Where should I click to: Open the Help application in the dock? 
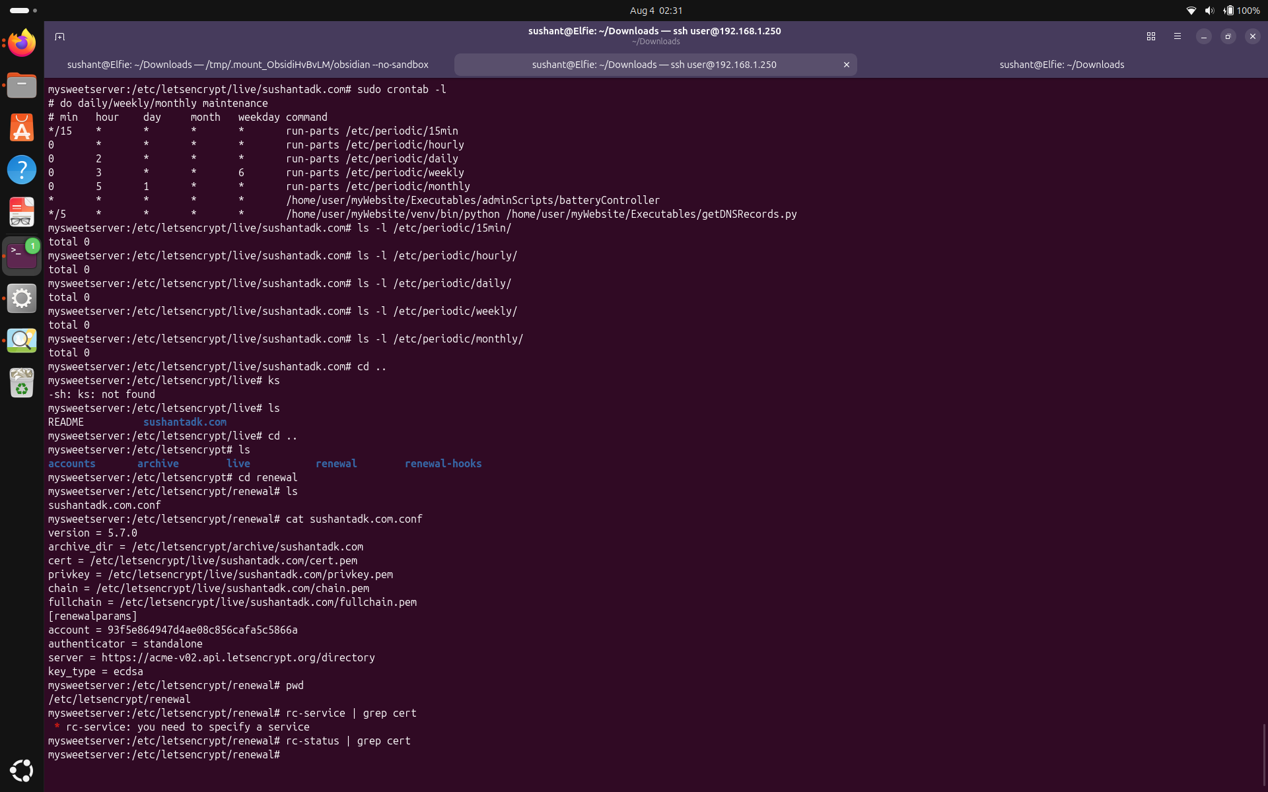pos(22,170)
